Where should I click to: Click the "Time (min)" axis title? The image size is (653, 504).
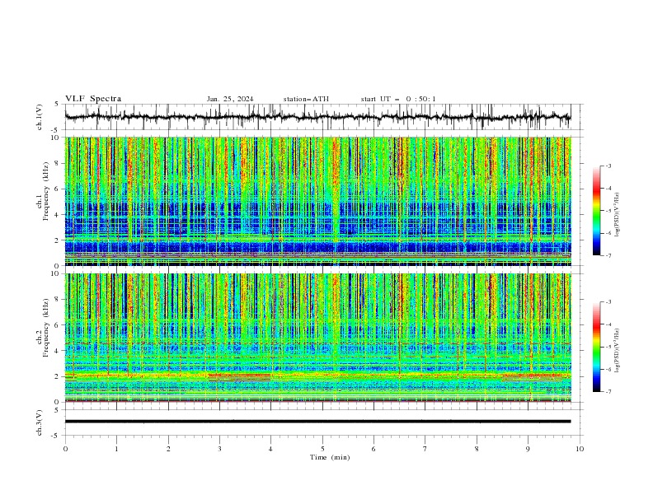(330, 457)
